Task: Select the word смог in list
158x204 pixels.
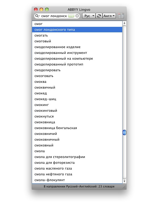Action: click(x=38, y=24)
